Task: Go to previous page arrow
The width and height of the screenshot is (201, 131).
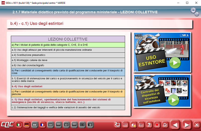Action: (175, 124)
